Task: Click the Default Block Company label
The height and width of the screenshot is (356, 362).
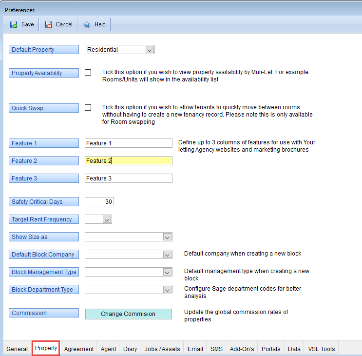Action: coord(44,255)
